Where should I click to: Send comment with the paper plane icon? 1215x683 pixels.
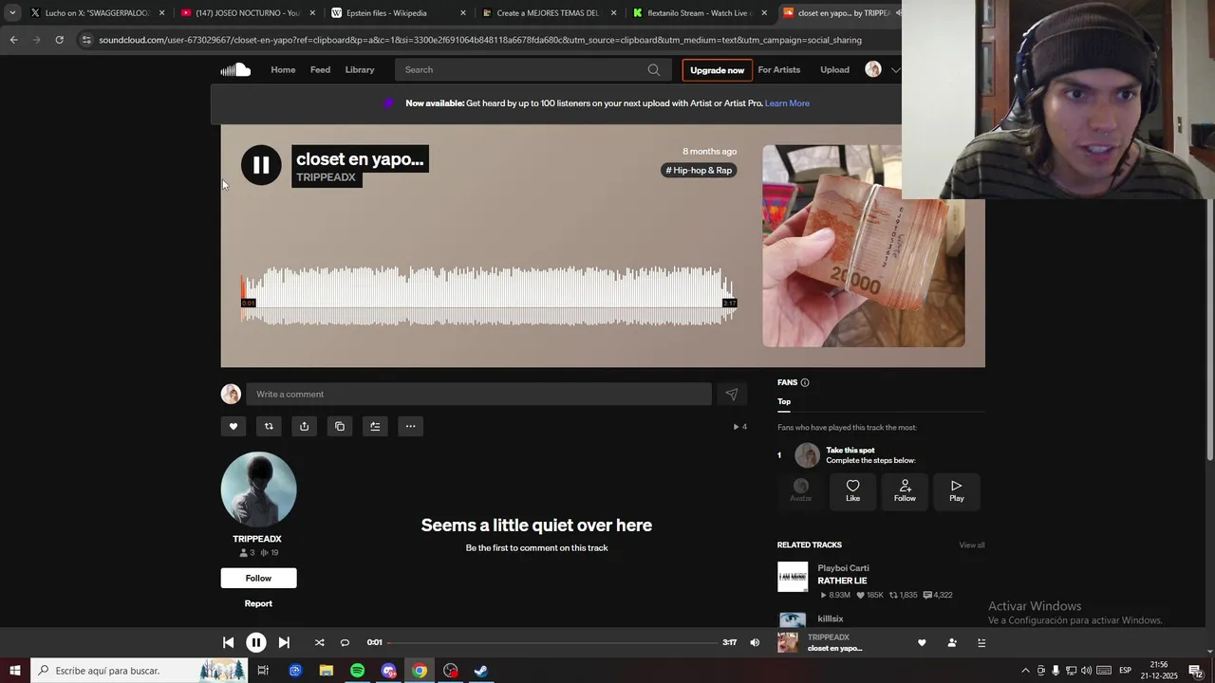point(732,395)
